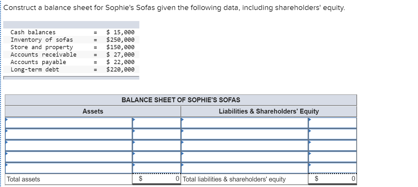Click the Total assets dotted amount field
The width and height of the screenshot is (418, 187).
click(x=157, y=179)
